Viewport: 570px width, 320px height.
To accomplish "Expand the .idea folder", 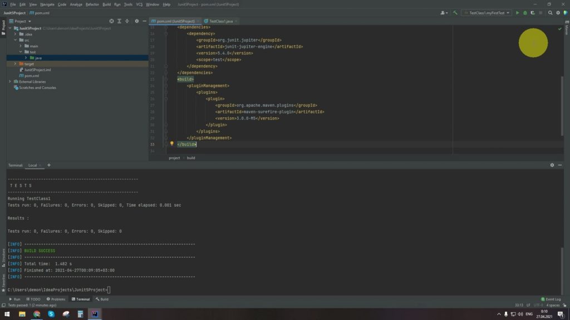I will coord(15,34).
